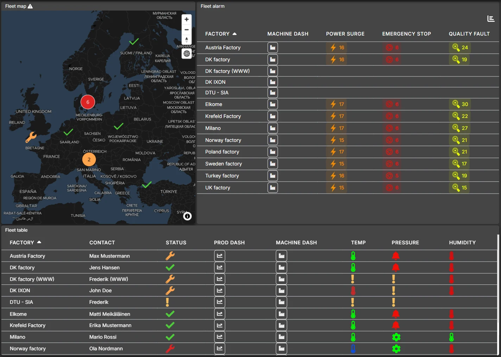Sort Fleet table by STATUS column
501x357 pixels.
click(176, 243)
